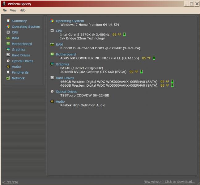
Task: Click 'Intel Core i5 3570K @ 3.40GHz' text
Action: click(x=85, y=35)
